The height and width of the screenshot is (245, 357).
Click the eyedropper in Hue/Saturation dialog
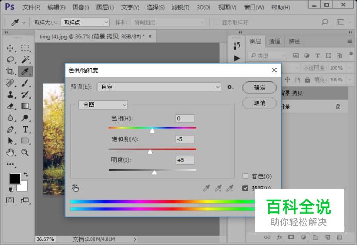tap(206, 188)
